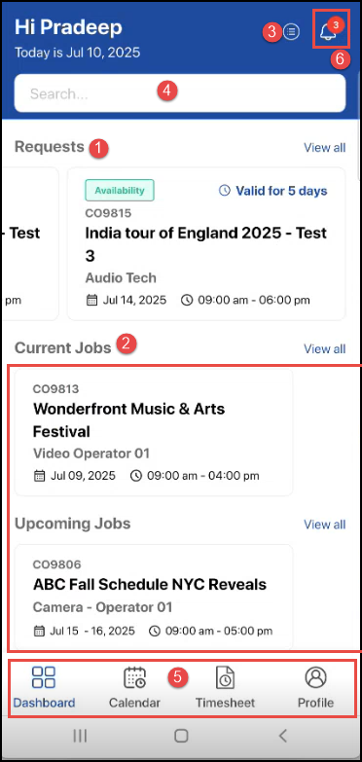362x762 pixels.
Task: Tap the Android home button
Action: click(x=181, y=736)
